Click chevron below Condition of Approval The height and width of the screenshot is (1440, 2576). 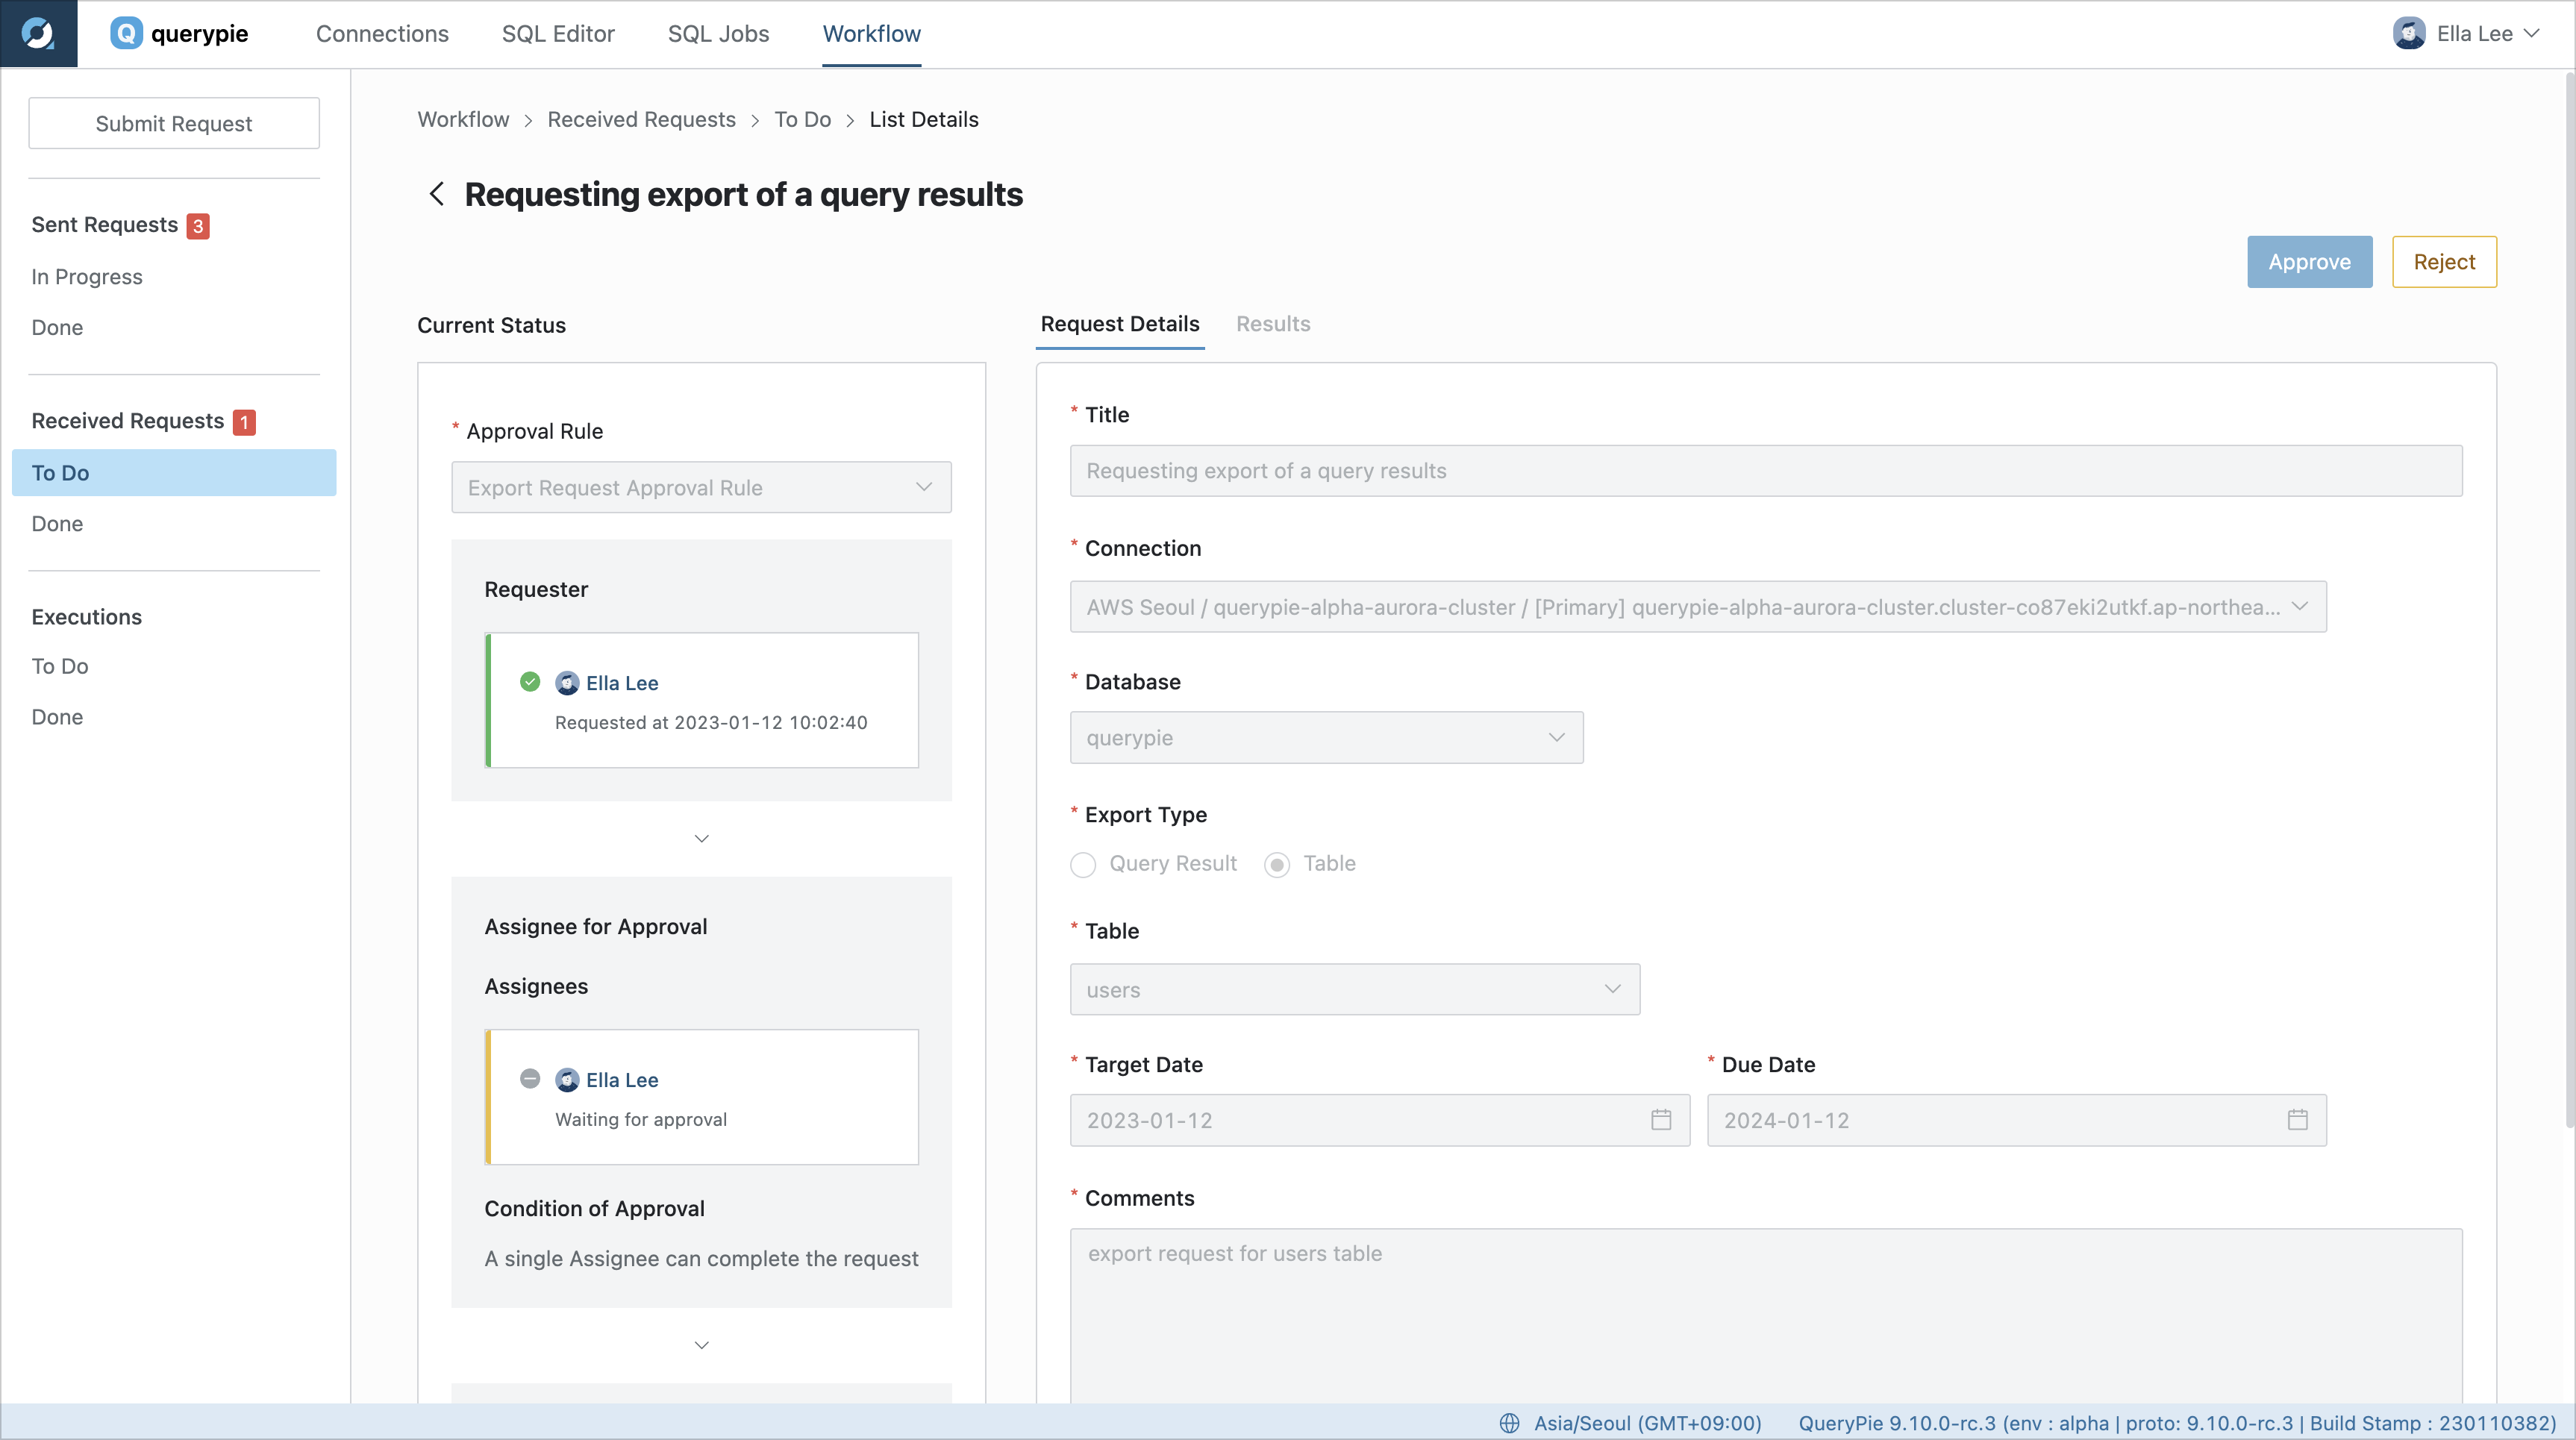point(701,1345)
